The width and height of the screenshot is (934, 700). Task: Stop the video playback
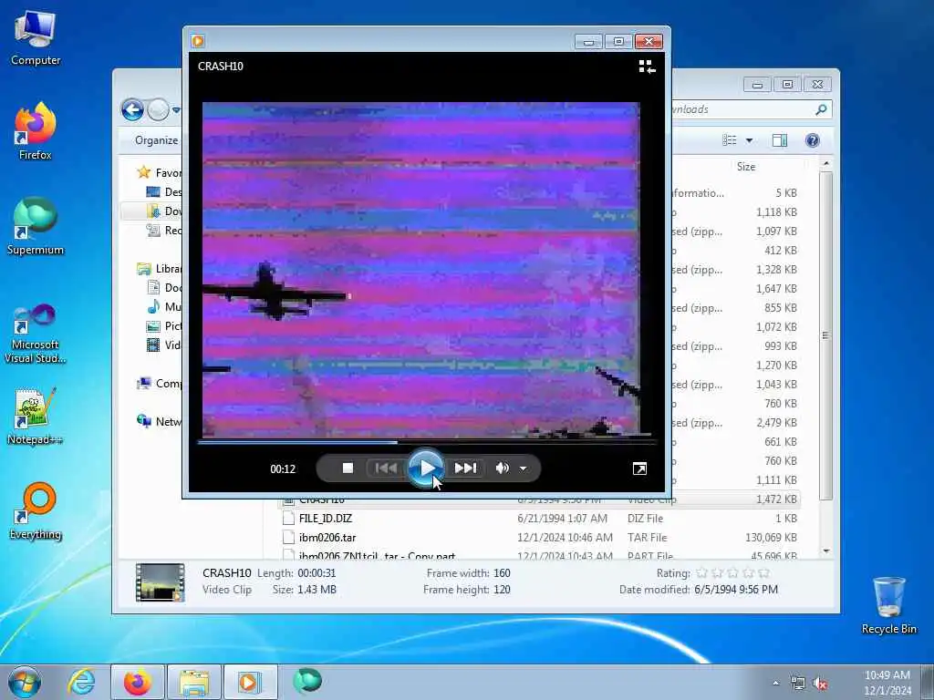tap(348, 468)
